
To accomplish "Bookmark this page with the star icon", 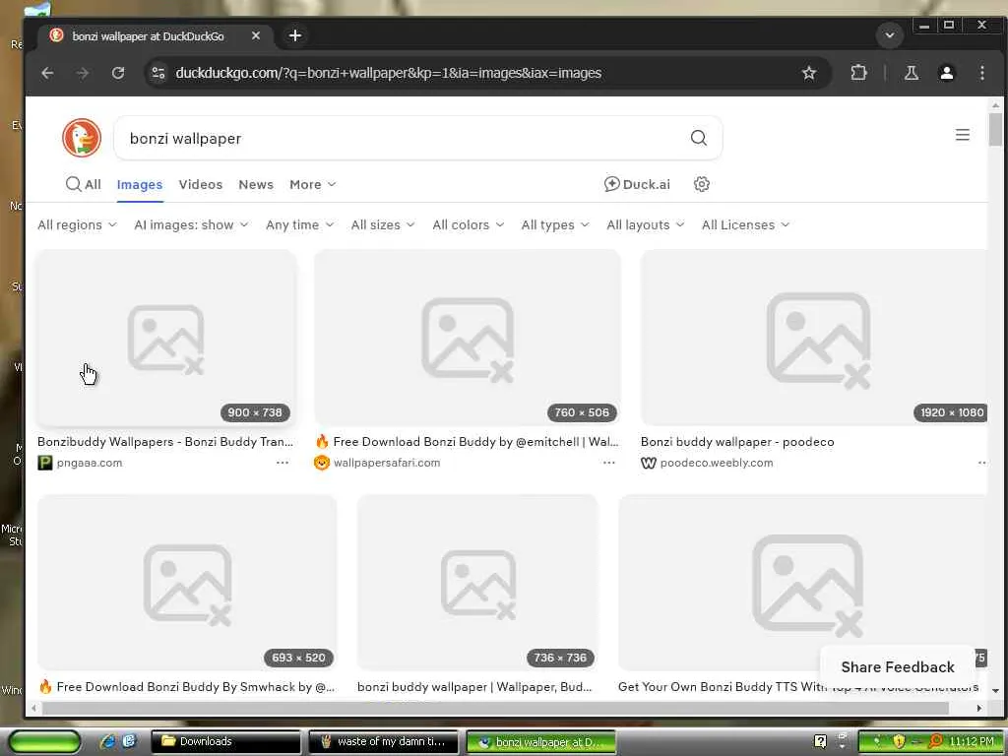I will tap(809, 73).
